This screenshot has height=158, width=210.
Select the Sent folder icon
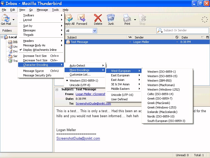pos(10,56)
